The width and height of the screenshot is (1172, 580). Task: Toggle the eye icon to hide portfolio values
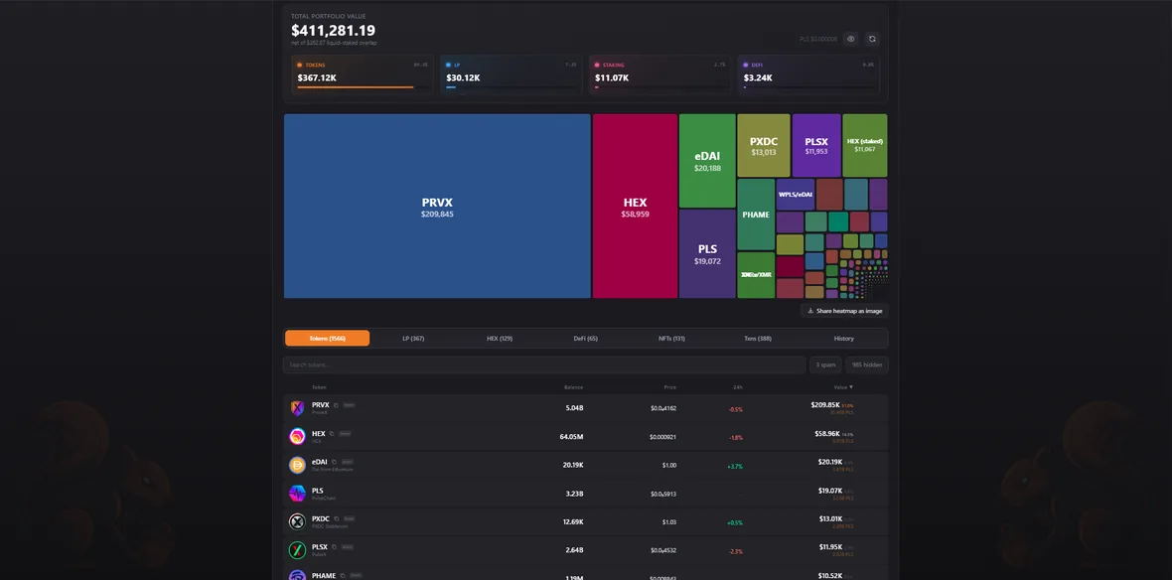pyautogui.click(x=850, y=39)
